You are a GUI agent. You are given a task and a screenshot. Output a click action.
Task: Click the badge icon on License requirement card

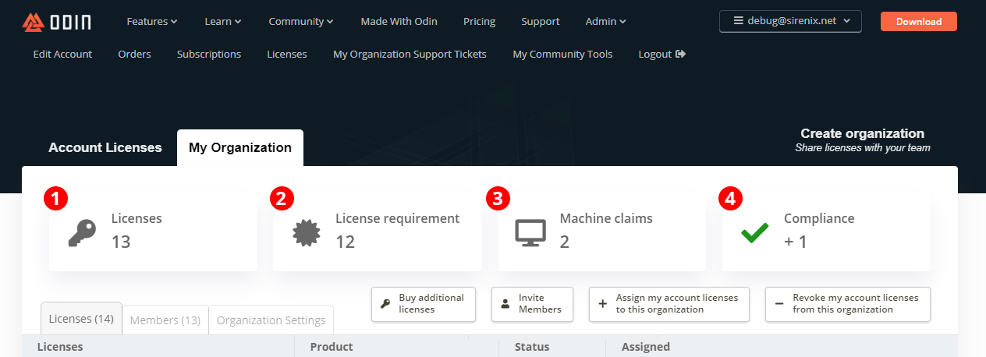click(307, 233)
